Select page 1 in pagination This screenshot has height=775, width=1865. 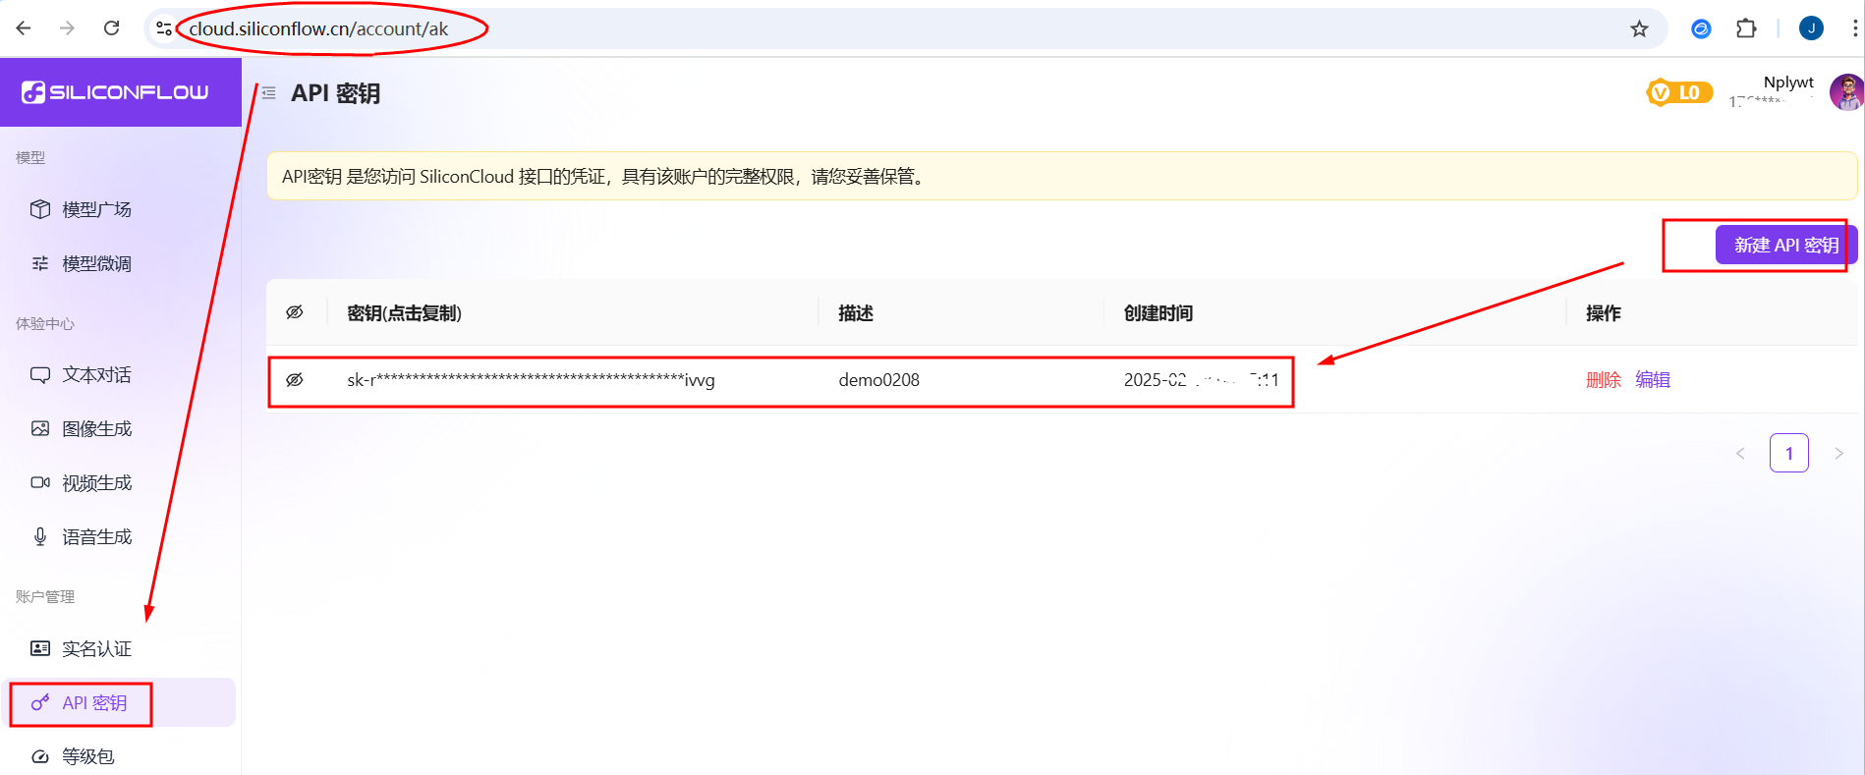tap(1789, 453)
